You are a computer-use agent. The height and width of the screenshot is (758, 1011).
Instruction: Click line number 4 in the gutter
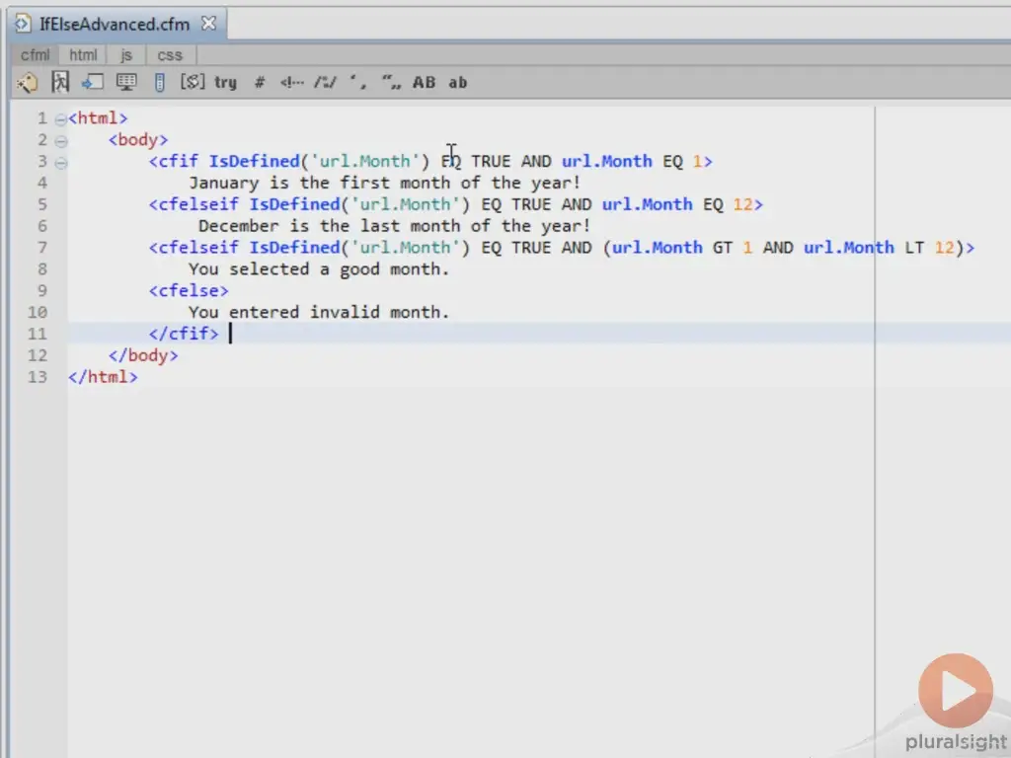click(41, 183)
